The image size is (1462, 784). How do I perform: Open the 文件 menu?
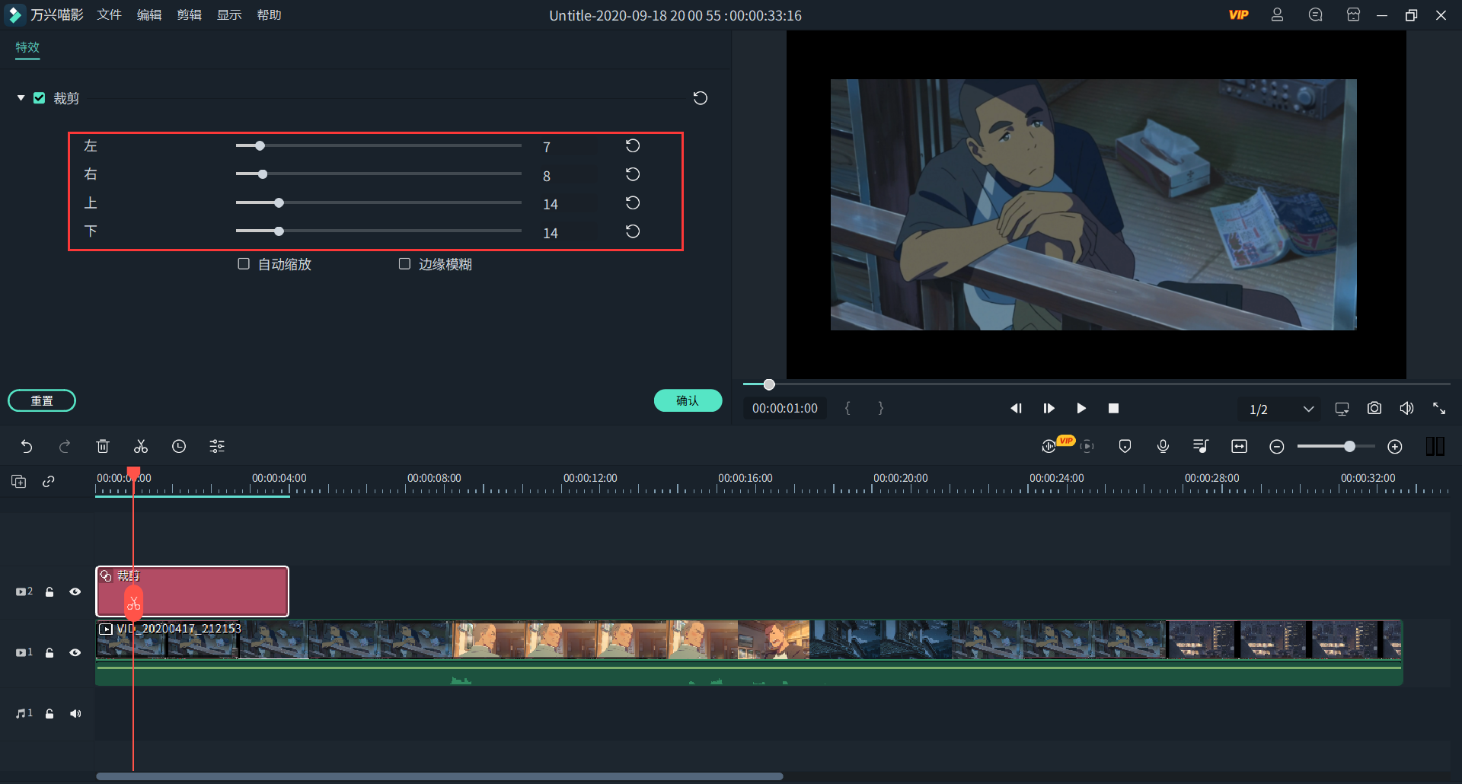pos(109,15)
